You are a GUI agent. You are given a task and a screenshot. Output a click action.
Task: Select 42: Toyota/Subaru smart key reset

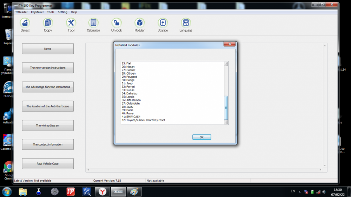click(143, 120)
